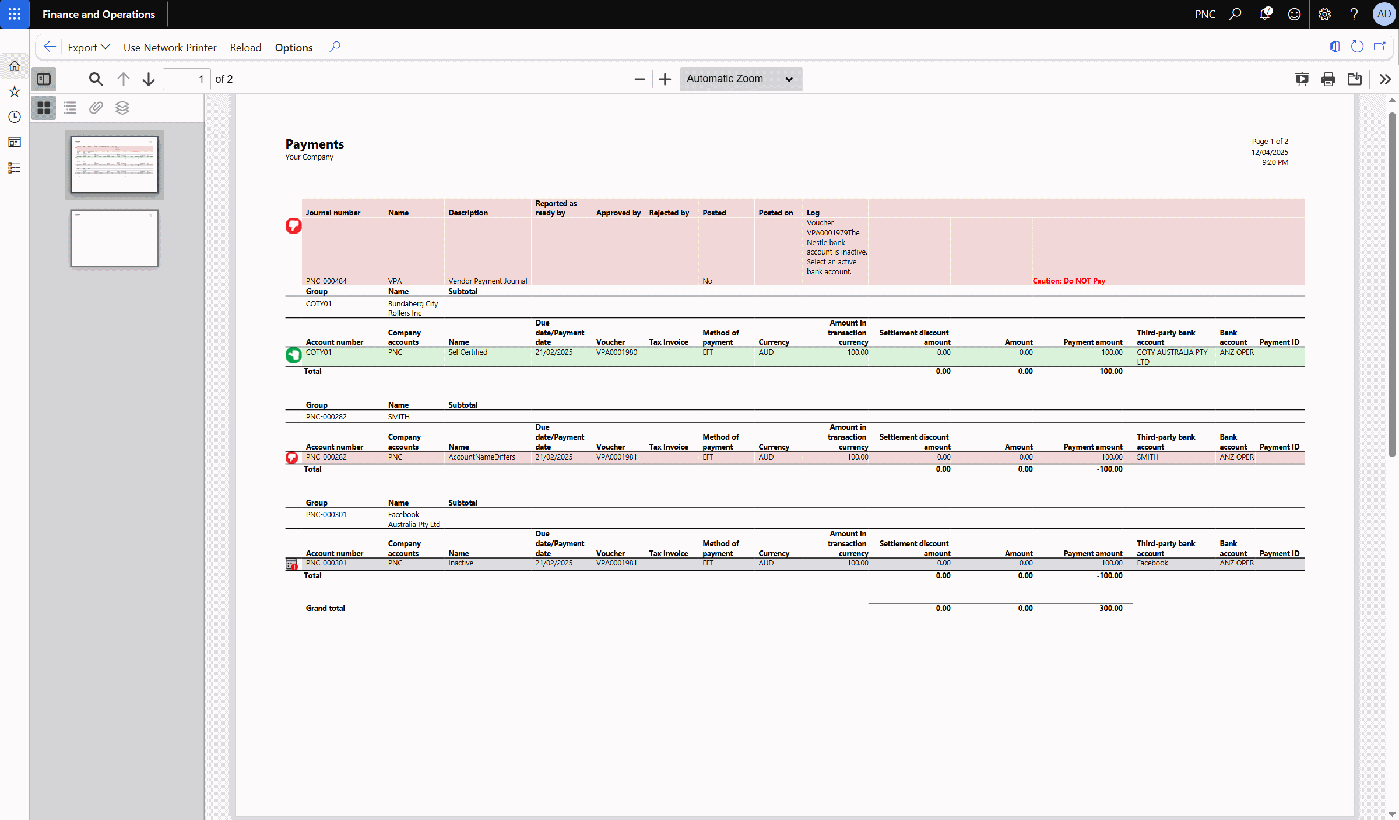Print the Payments report

[x=1328, y=79]
